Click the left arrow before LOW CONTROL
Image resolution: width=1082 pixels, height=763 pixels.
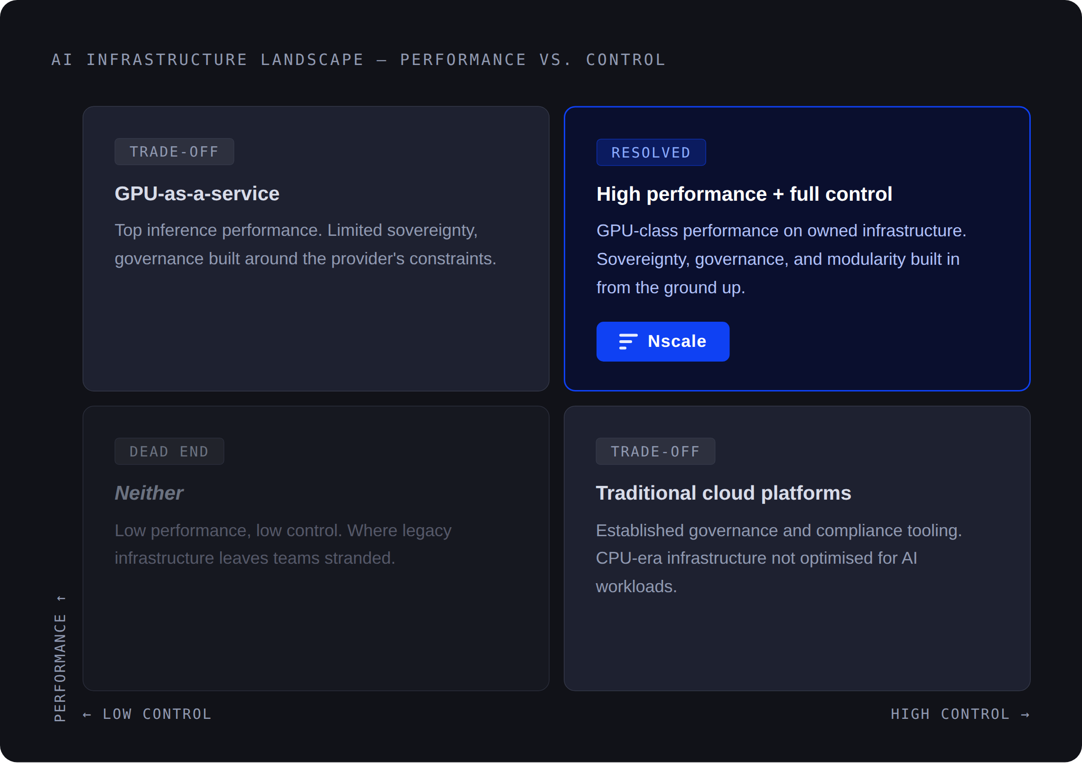[x=87, y=715]
